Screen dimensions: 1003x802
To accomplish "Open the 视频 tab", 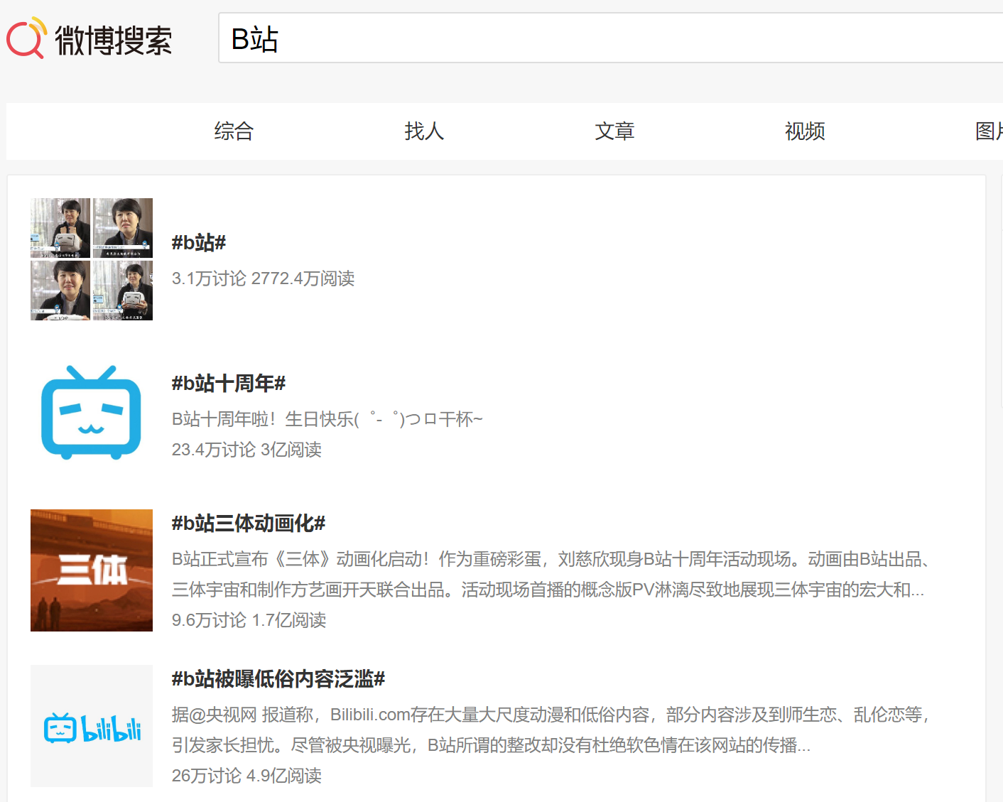I will 805,131.
